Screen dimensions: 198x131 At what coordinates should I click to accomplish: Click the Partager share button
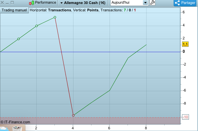185,3
